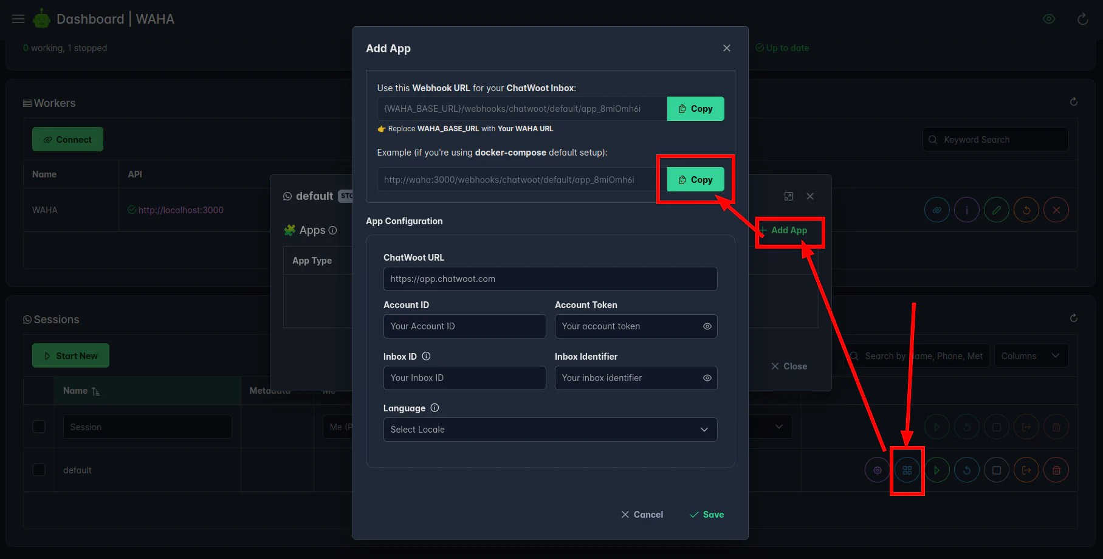Restart the default session

pyautogui.click(x=967, y=470)
